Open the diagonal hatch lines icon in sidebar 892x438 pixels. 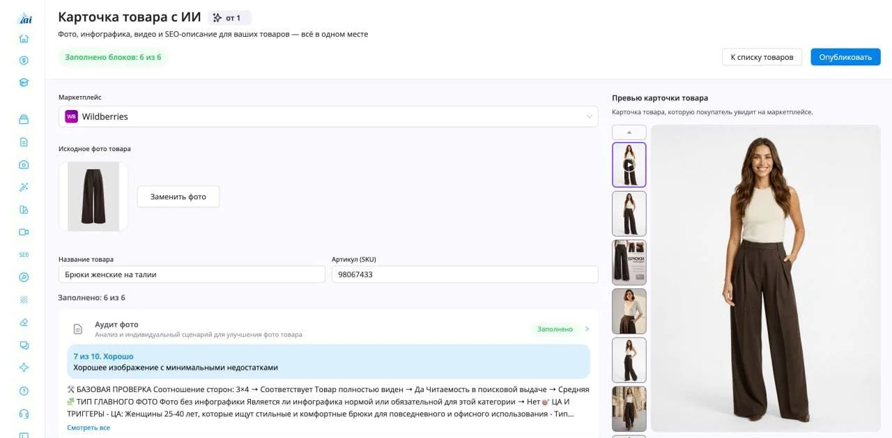[x=24, y=300]
